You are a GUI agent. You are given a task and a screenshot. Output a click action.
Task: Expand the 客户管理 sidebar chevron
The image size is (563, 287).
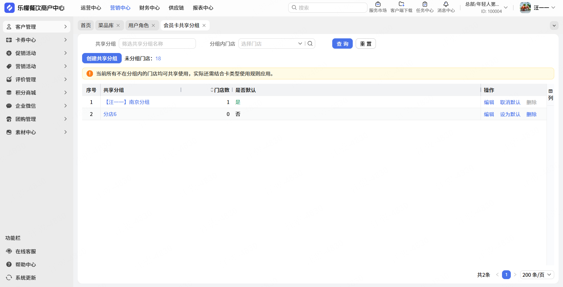[x=65, y=27]
